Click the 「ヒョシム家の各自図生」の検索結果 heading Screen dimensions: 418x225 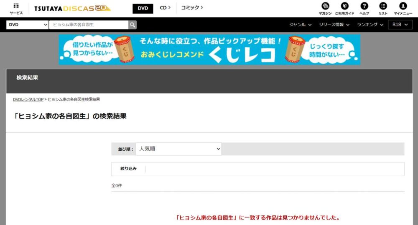[x=69, y=116]
